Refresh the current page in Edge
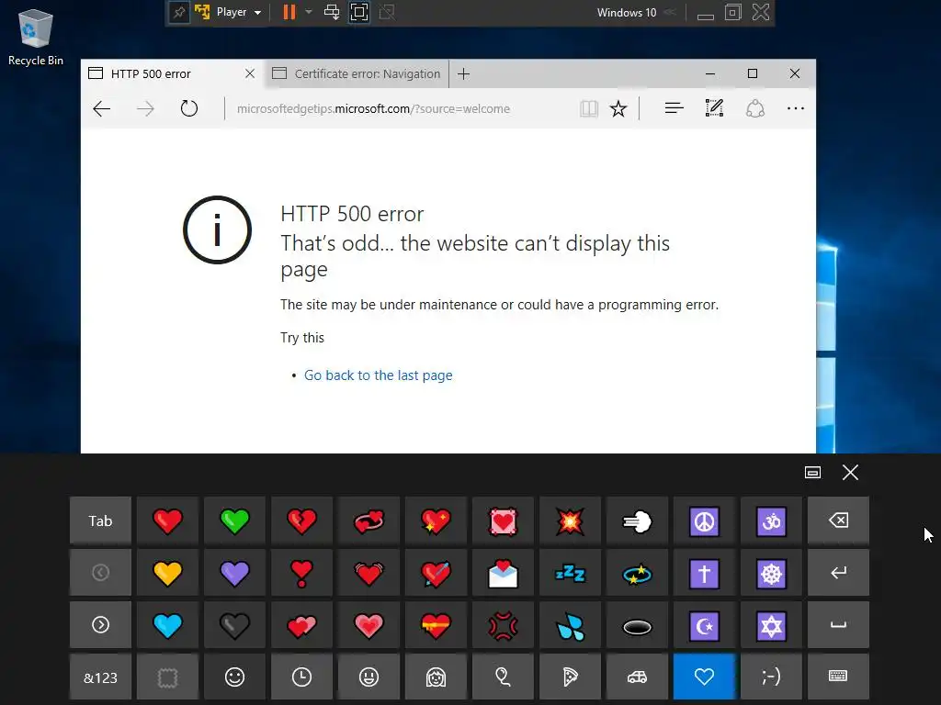This screenshot has height=705, width=941. coord(189,108)
